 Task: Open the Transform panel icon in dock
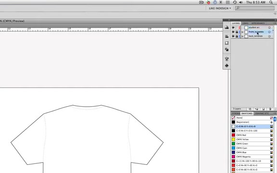coord(227,43)
